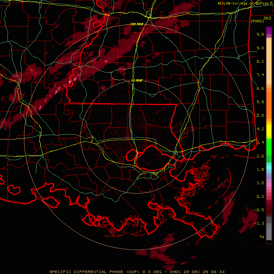Click the 9.8 value on the color scale
Image resolution: width=274 pixels, height=274 pixels.
[x=260, y=34]
